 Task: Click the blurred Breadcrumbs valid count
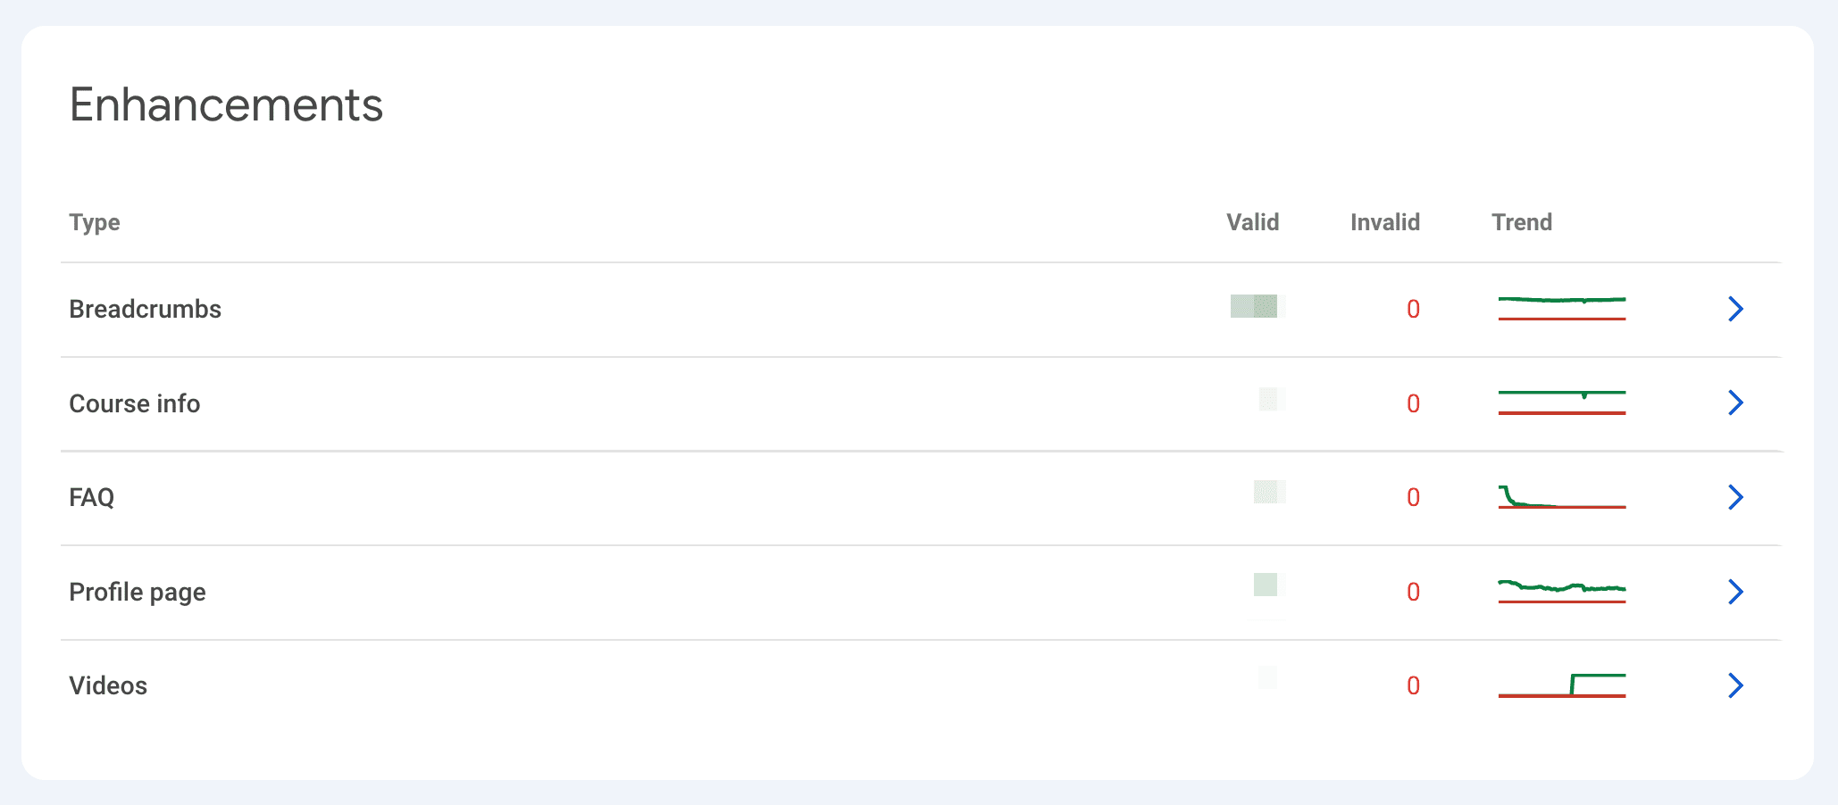1255,306
